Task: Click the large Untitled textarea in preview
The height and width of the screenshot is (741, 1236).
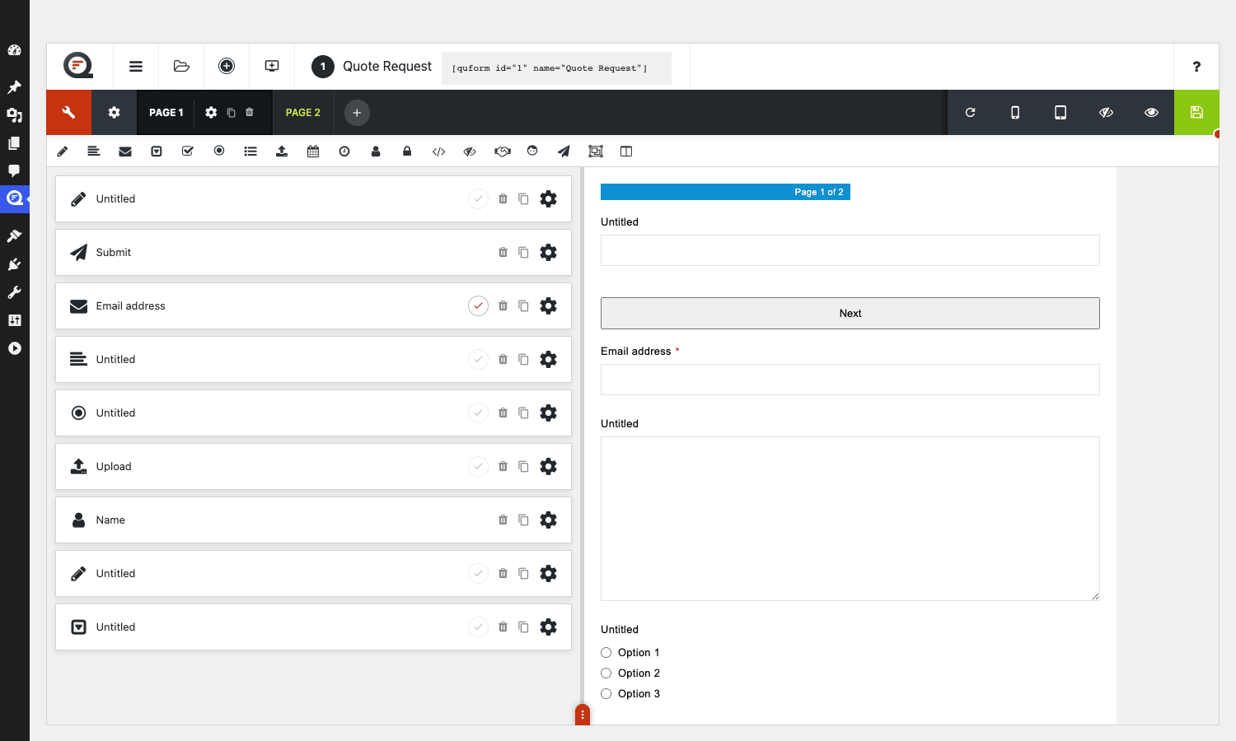Action: pos(850,519)
